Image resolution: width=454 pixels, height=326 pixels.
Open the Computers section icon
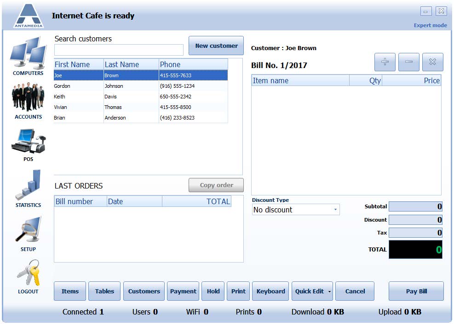click(28, 52)
